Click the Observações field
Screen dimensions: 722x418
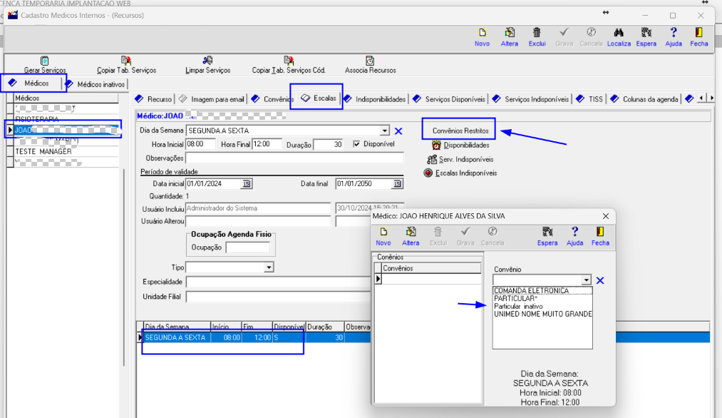tap(294, 158)
